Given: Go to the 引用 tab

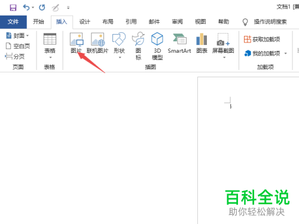Looking at the screenshot, I should tap(131, 22).
